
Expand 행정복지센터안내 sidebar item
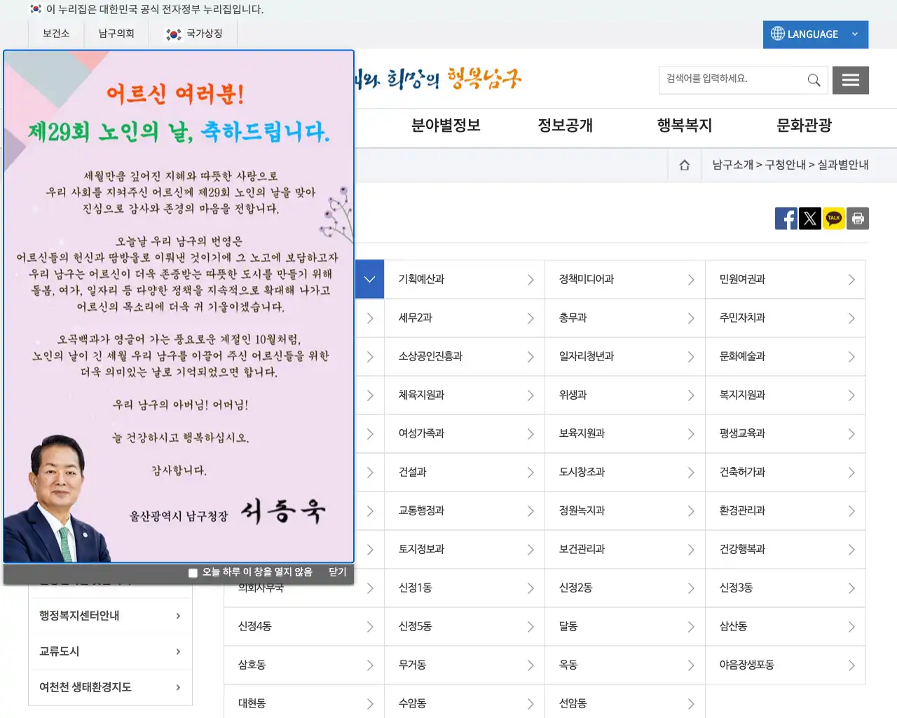[110, 616]
